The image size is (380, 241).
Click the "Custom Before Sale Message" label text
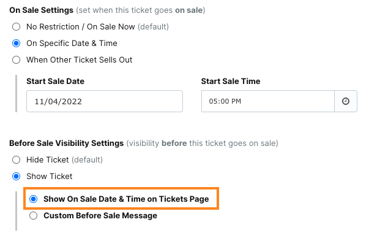(100, 216)
